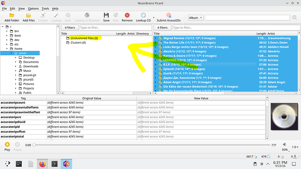The image size is (301, 169).
Task: Show hidden tray icons arrow
Action: click(x=268, y=164)
